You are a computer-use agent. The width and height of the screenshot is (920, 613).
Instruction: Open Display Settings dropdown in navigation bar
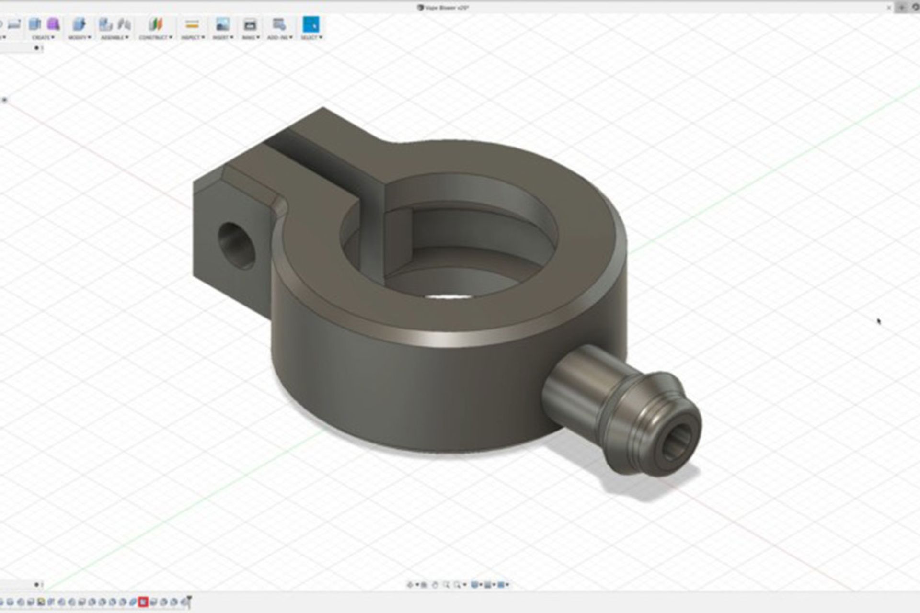coord(475,585)
